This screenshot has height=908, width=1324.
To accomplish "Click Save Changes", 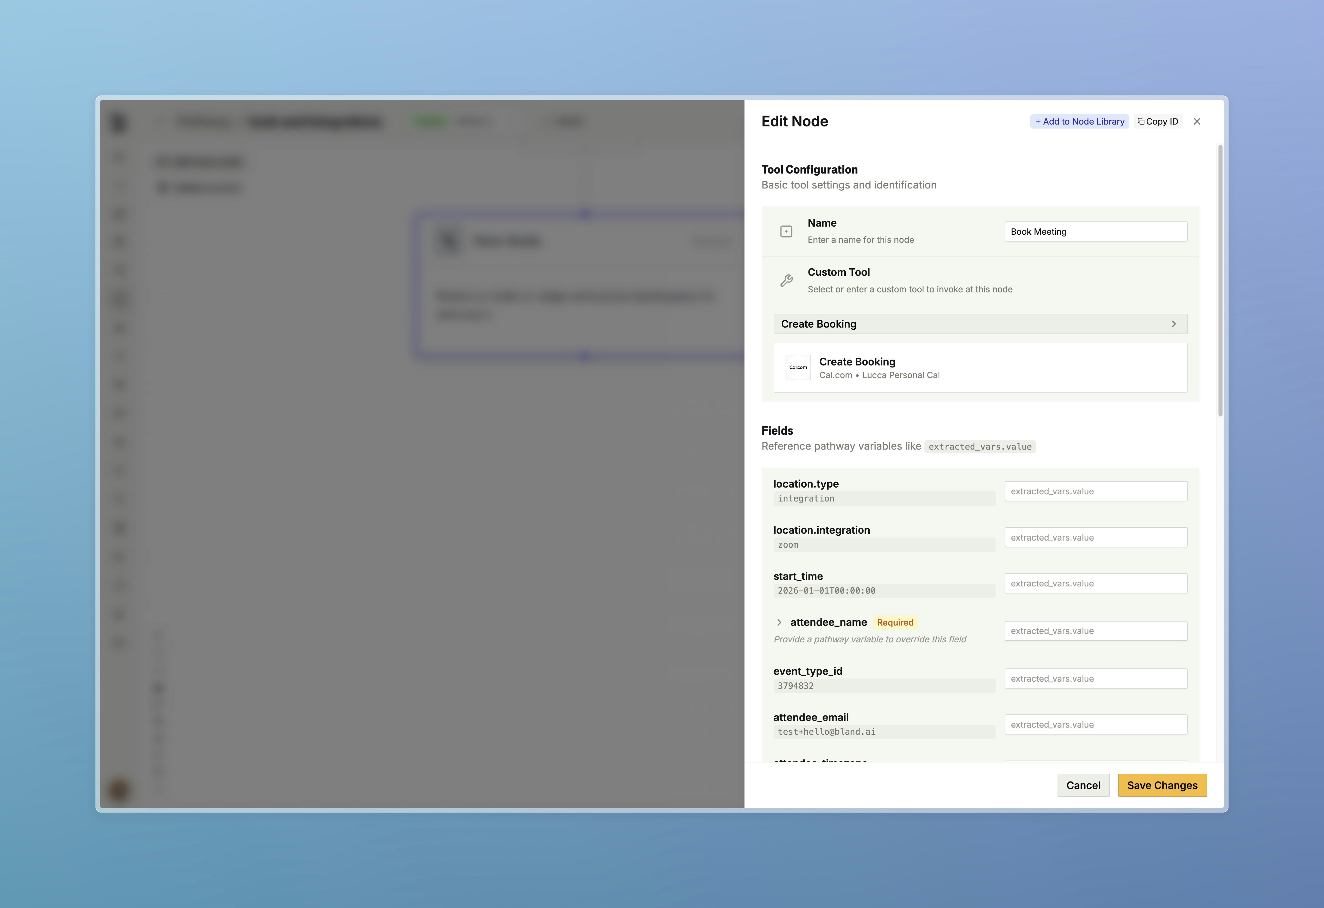I will click(1162, 785).
